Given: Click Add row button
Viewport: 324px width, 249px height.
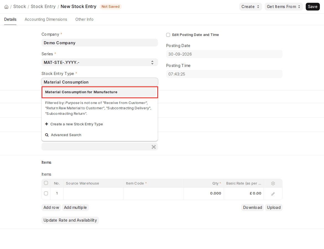Looking at the screenshot, I should point(51,207).
